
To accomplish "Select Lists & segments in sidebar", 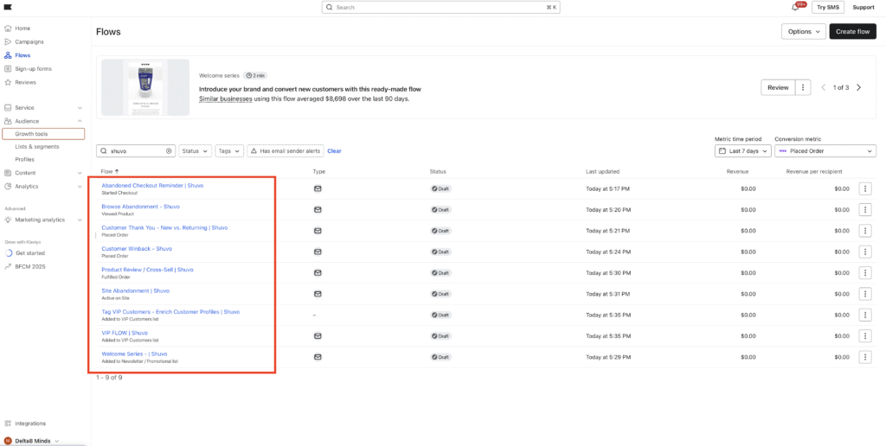I will [36, 147].
